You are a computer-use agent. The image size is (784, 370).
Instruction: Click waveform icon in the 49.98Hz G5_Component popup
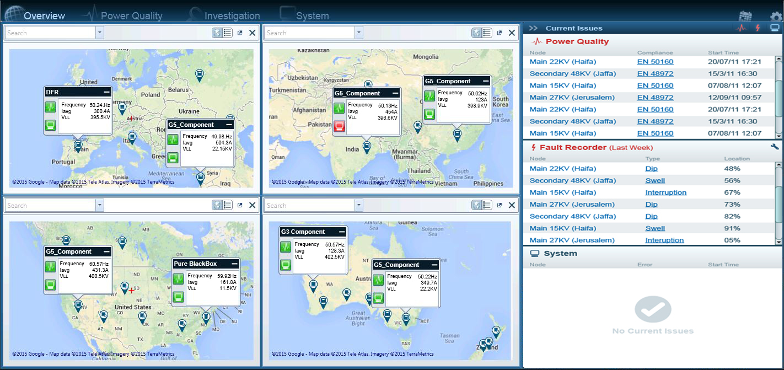coord(173,139)
